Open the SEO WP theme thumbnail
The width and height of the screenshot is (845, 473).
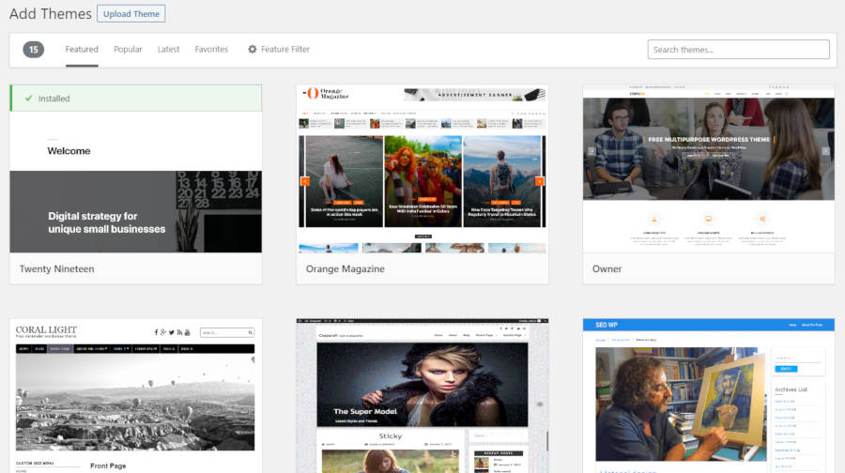709,396
